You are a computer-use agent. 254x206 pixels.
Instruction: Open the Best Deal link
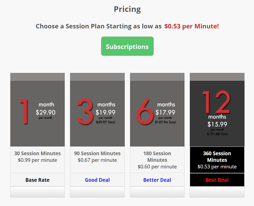coord(217,180)
